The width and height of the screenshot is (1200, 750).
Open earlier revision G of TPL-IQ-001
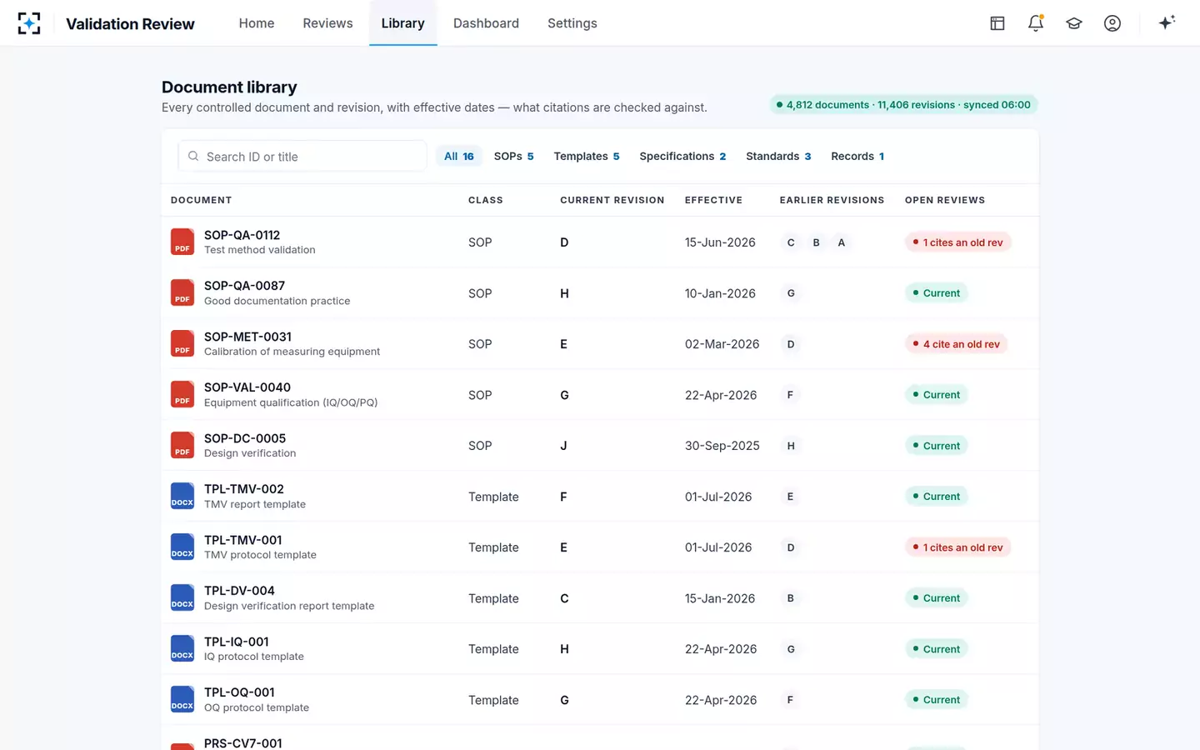pyautogui.click(x=791, y=649)
